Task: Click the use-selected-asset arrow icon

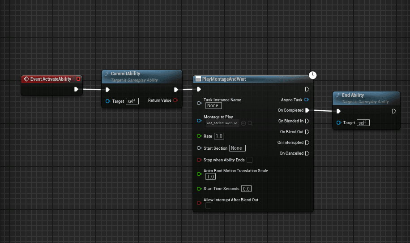Action: click(243, 123)
